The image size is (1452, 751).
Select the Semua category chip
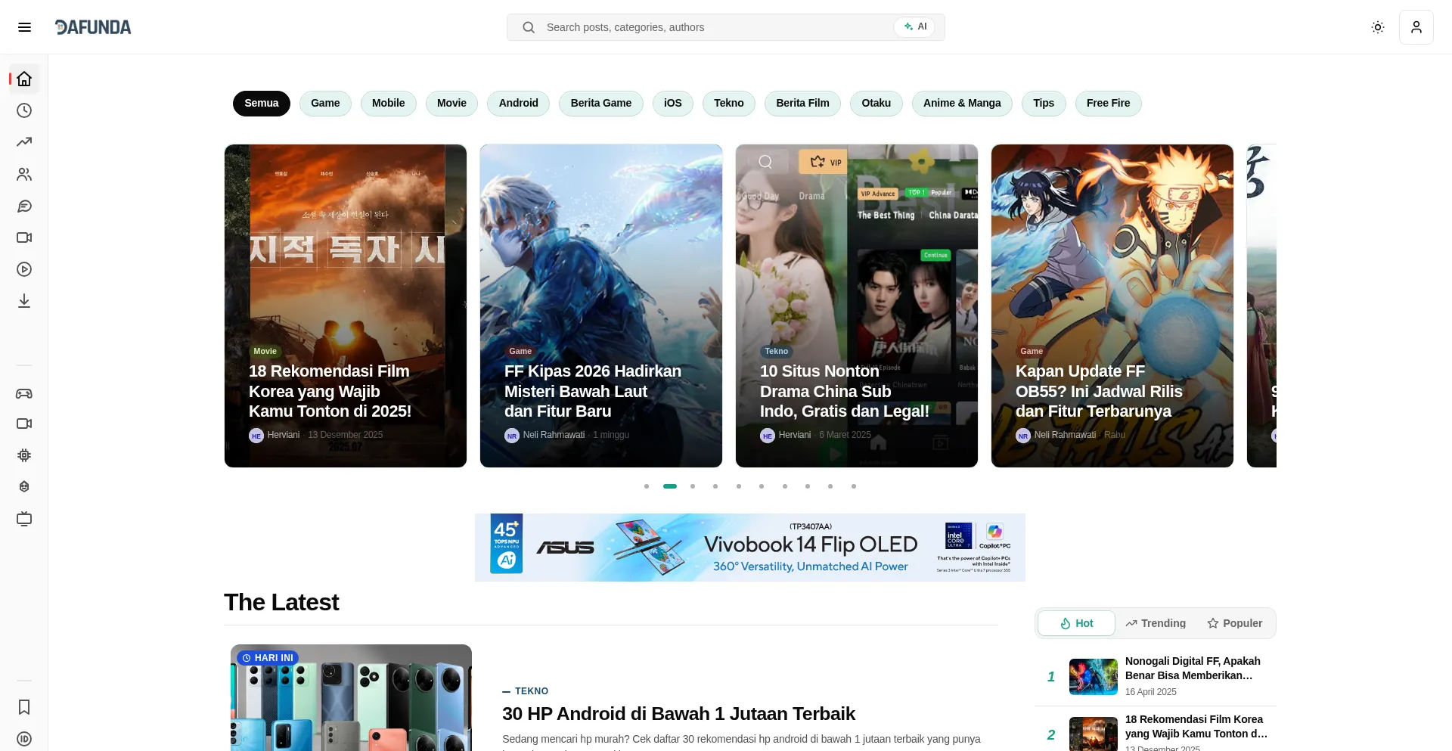(x=262, y=104)
